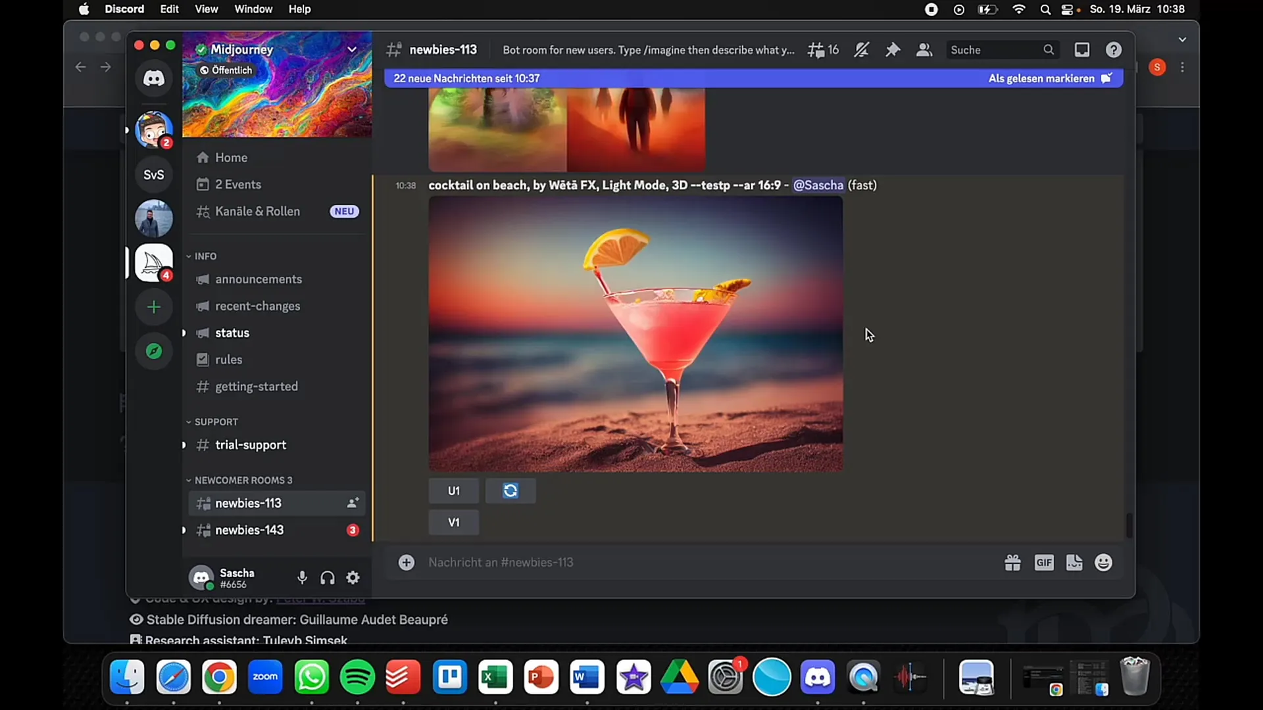
Task: Open the cocktail on beach image
Action: pos(635,334)
